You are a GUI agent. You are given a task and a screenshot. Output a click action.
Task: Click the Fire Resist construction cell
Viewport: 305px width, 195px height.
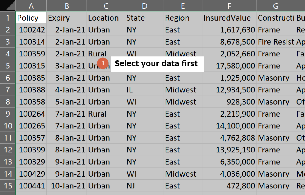(x=276, y=42)
